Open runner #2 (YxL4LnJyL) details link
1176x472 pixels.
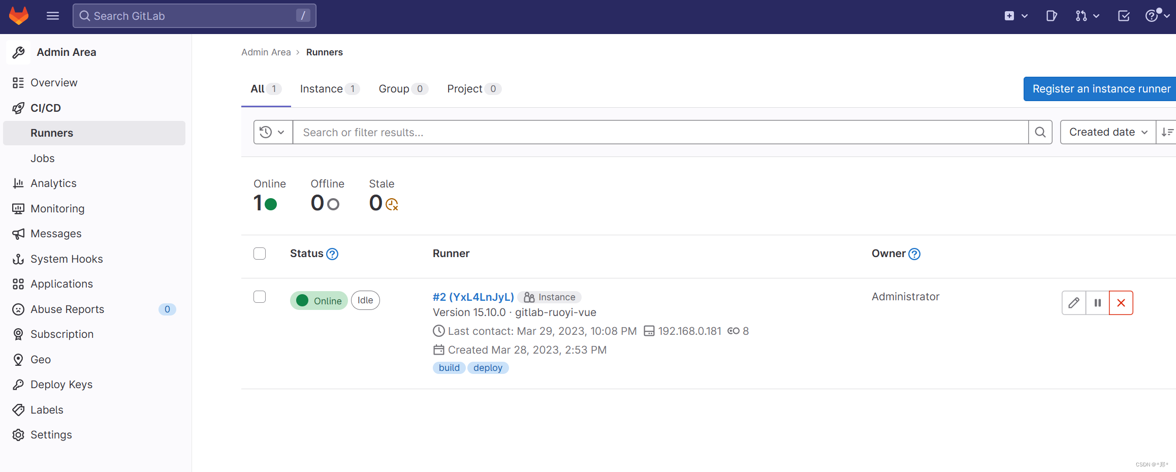[x=473, y=296]
